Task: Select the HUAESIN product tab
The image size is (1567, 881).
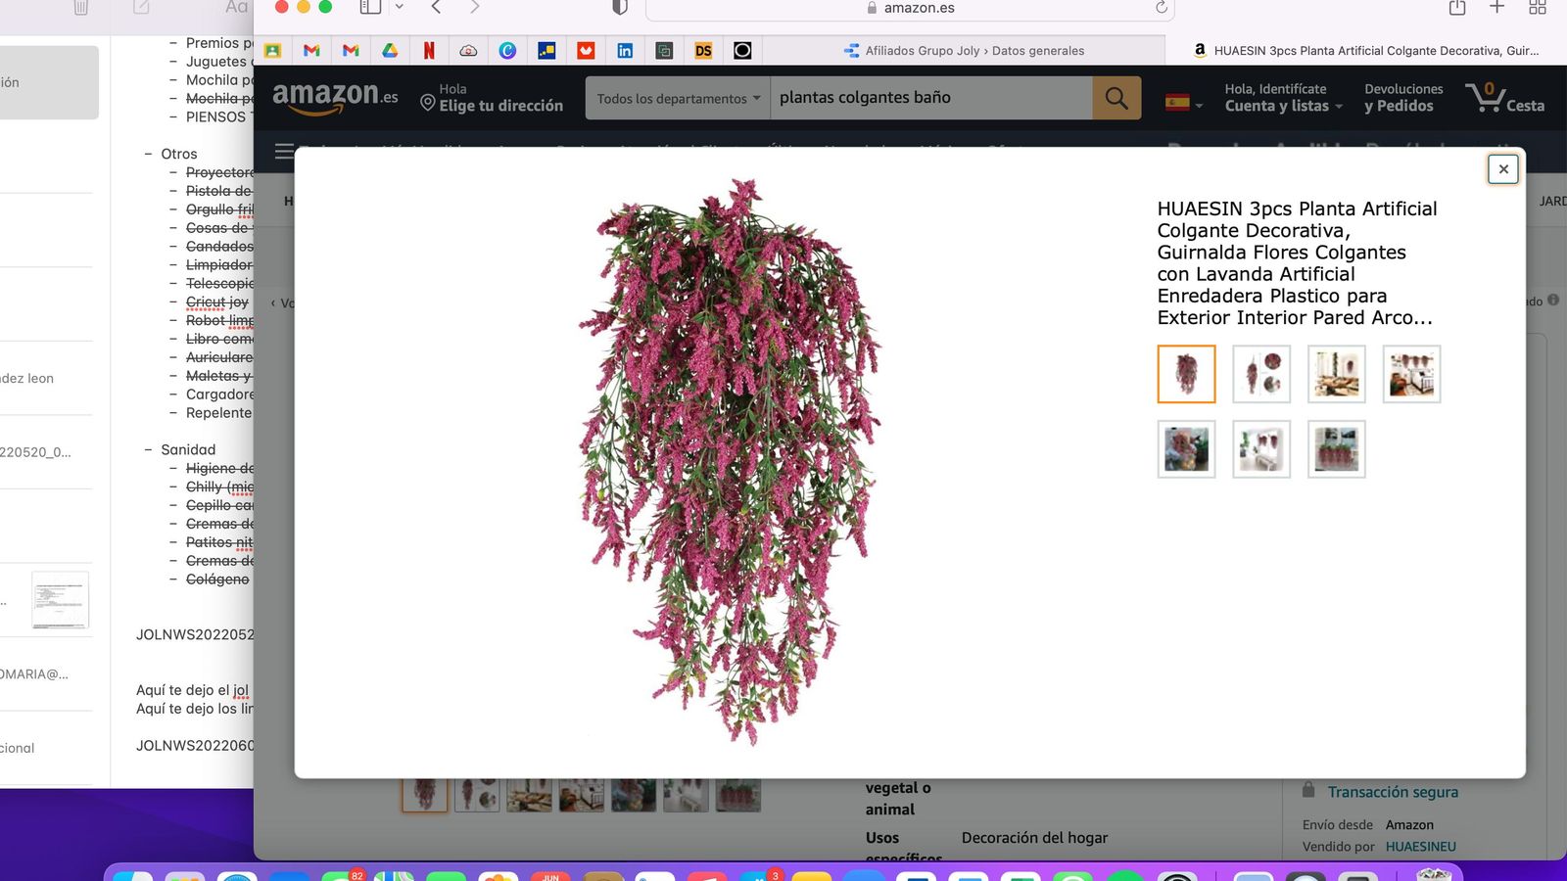Action: [x=1371, y=50]
